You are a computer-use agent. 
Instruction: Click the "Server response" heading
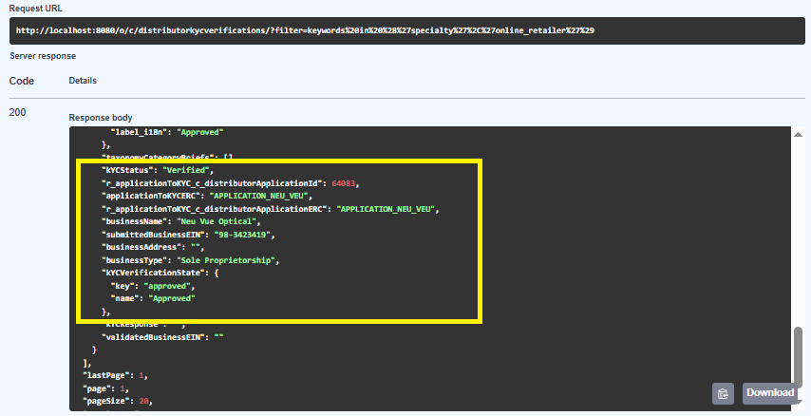point(43,56)
